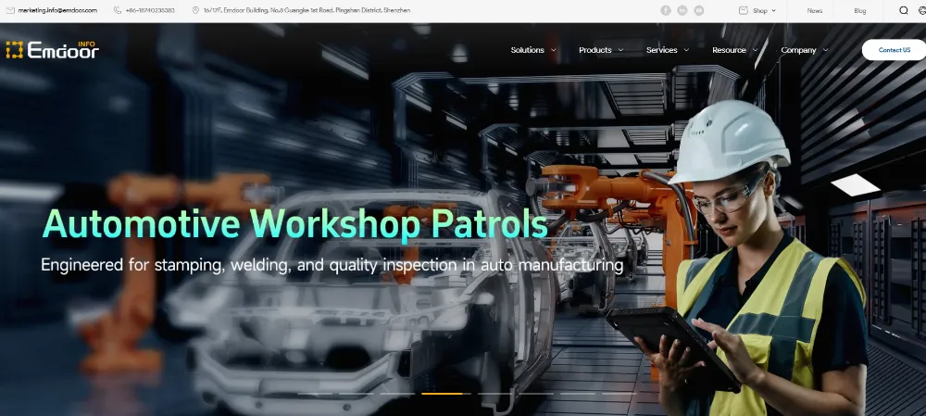Open the News link

coord(815,10)
